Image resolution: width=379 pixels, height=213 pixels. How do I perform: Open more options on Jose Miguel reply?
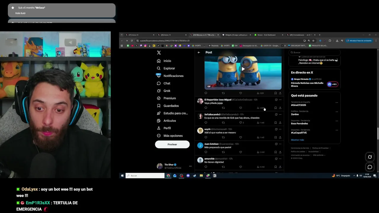(280, 100)
